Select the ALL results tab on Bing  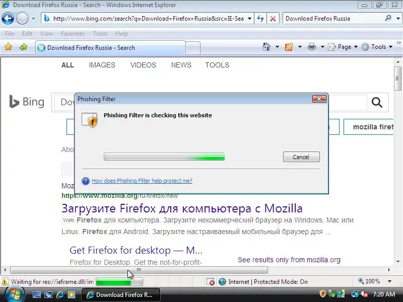[68, 65]
